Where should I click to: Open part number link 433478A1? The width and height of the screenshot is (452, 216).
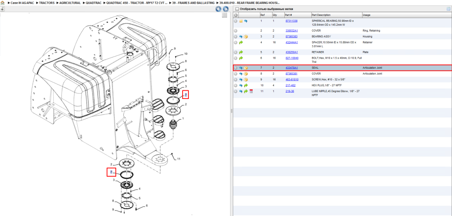(x=292, y=68)
